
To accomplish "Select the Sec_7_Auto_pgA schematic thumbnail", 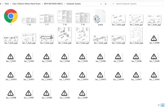I will [136, 34].
